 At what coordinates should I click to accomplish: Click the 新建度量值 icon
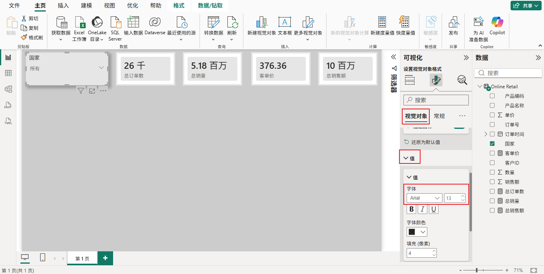tap(382, 22)
